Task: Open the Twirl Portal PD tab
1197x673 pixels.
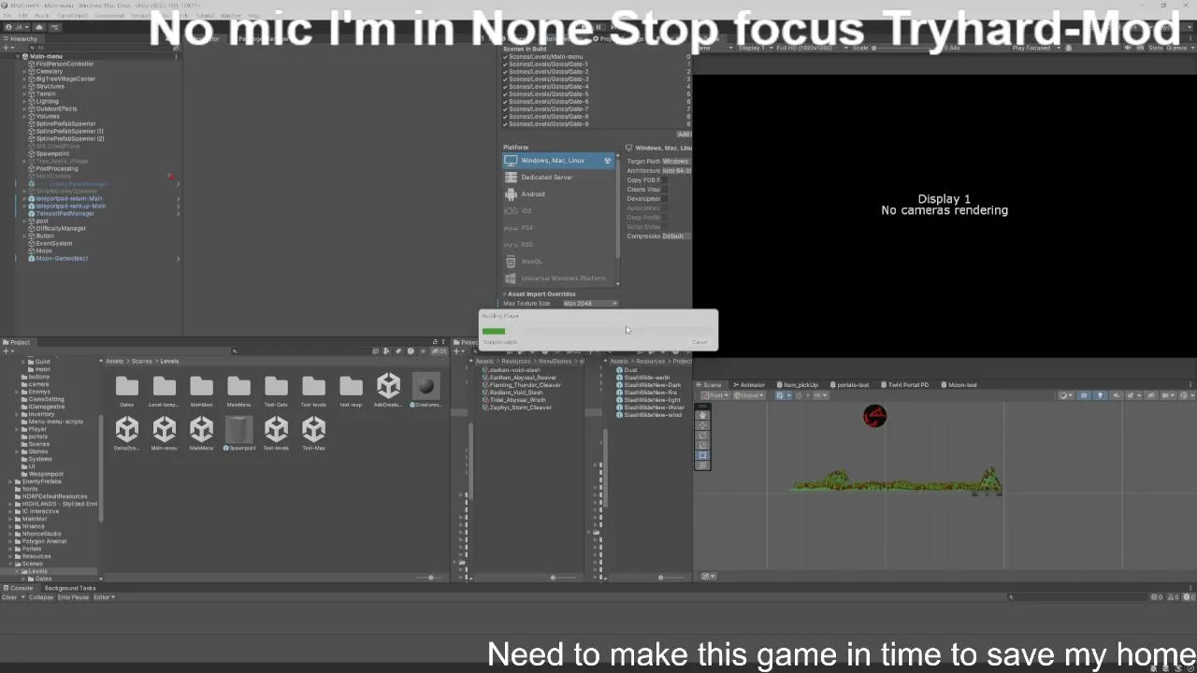Action: click(905, 385)
